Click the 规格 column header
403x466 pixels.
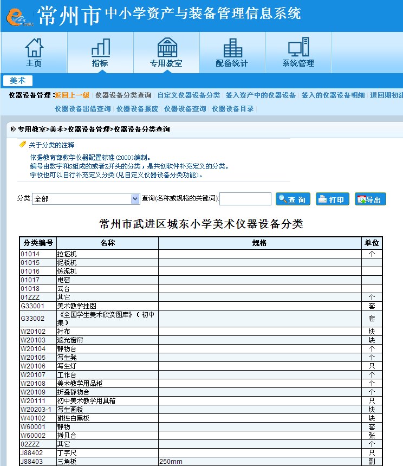259,243
